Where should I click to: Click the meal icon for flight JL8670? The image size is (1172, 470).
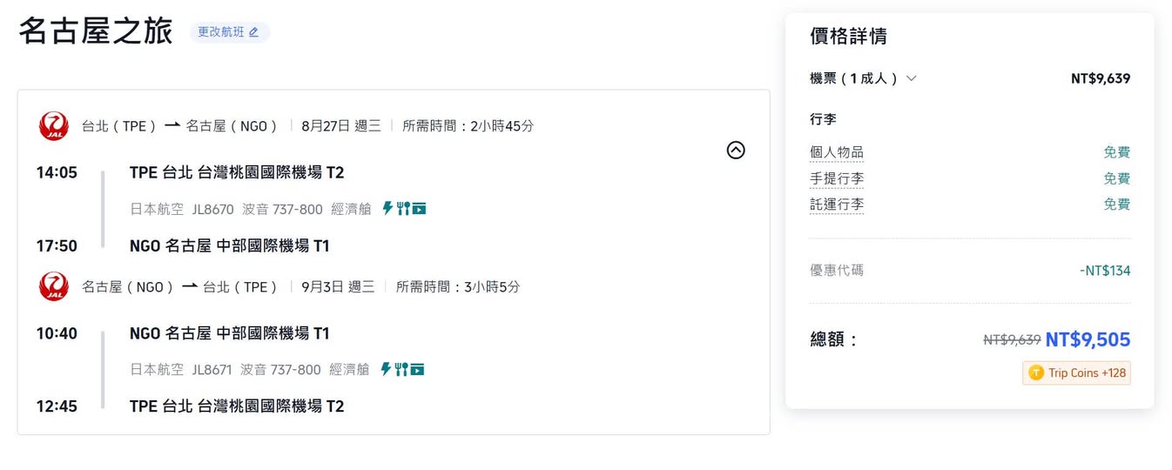(x=403, y=209)
